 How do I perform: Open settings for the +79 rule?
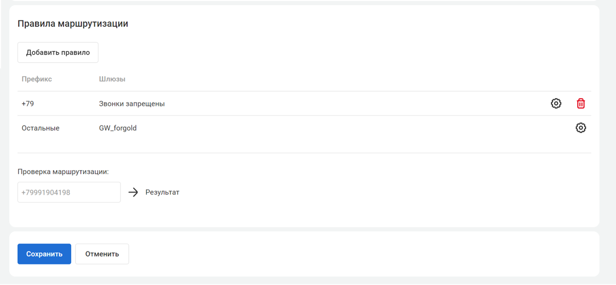pyautogui.click(x=556, y=103)
